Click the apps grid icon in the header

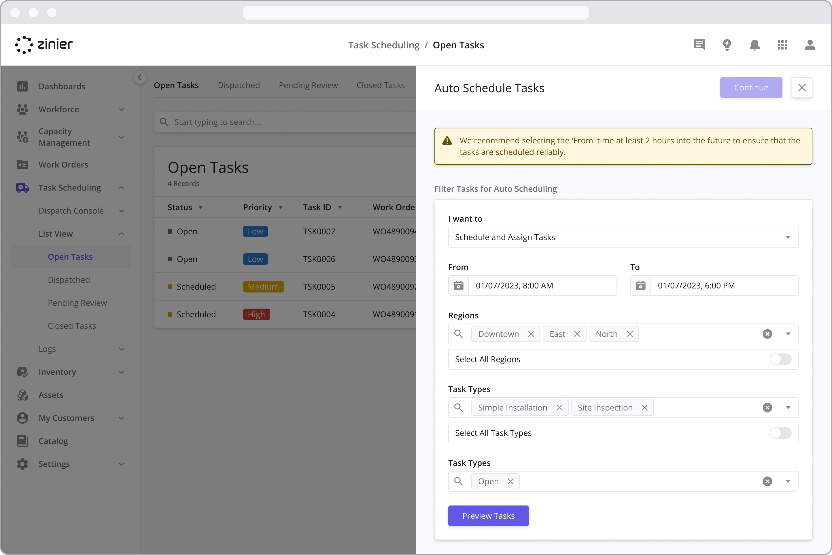coord(782,45)
